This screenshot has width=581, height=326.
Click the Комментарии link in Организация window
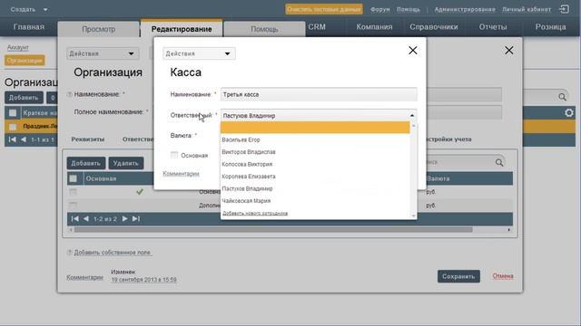84,277
